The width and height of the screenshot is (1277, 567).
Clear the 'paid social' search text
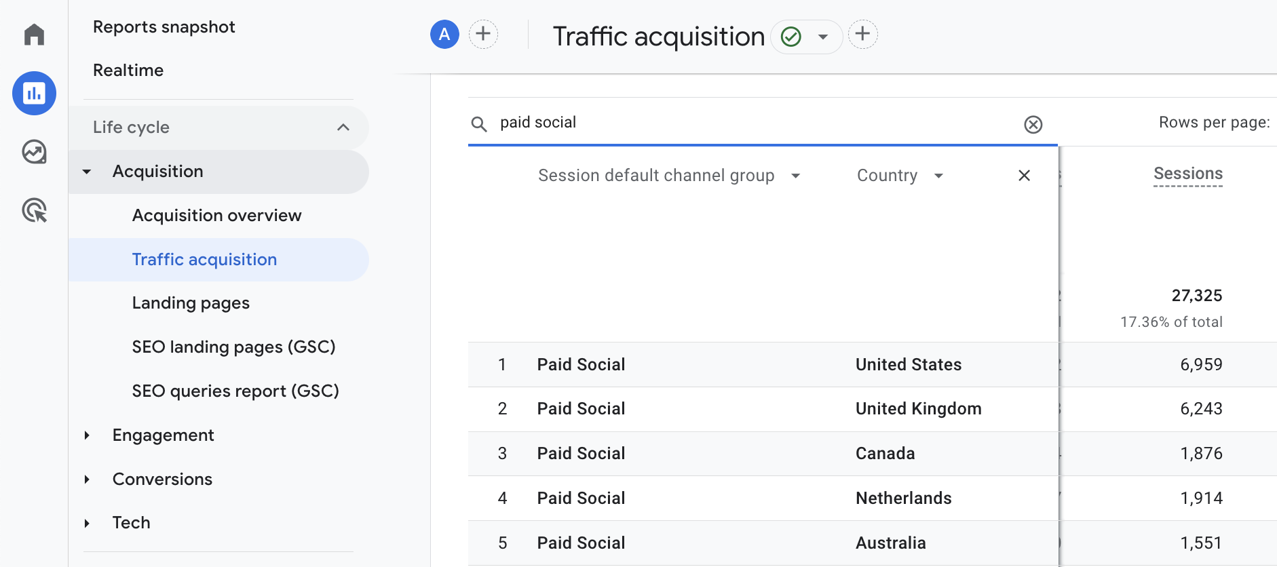1033,124
